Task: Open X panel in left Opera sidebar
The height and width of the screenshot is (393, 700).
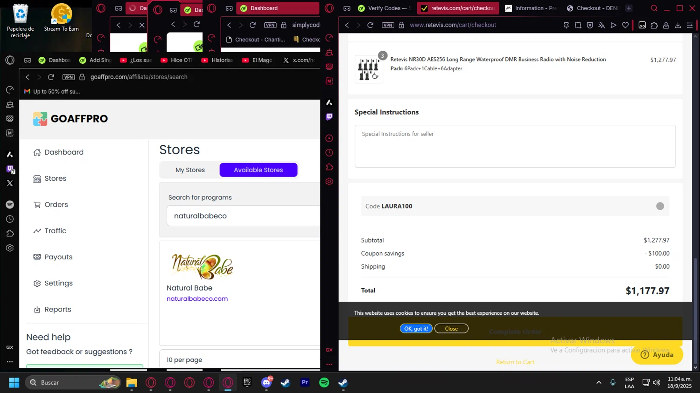Action: [x=10, y=183]
